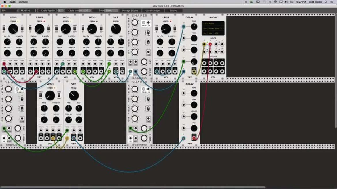The width and height of the screenshot is (337, 189).
Task: Open the 44100 Hz sample rate dropdown
Action: pos(28,10)
